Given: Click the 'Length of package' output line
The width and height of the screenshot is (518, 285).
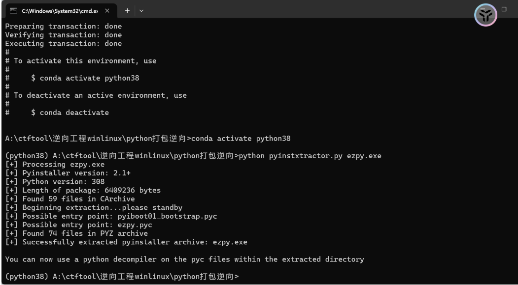Looking at the screenshot, I should point(83,190).
